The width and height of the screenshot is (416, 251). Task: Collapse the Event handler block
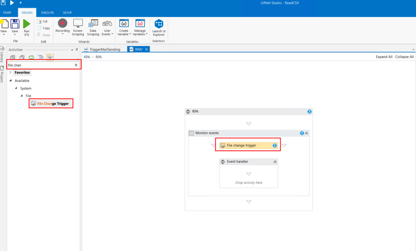(x=275, y=162)
